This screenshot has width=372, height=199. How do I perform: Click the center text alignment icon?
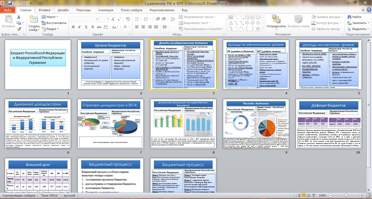tap(143, 27)
